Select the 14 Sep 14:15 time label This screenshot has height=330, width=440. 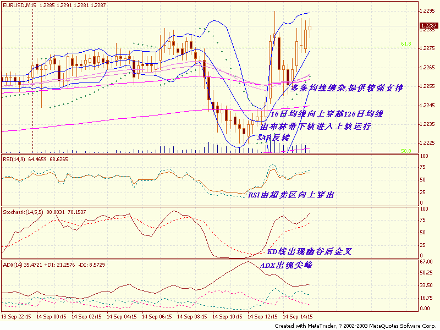[x=298, y=317]
